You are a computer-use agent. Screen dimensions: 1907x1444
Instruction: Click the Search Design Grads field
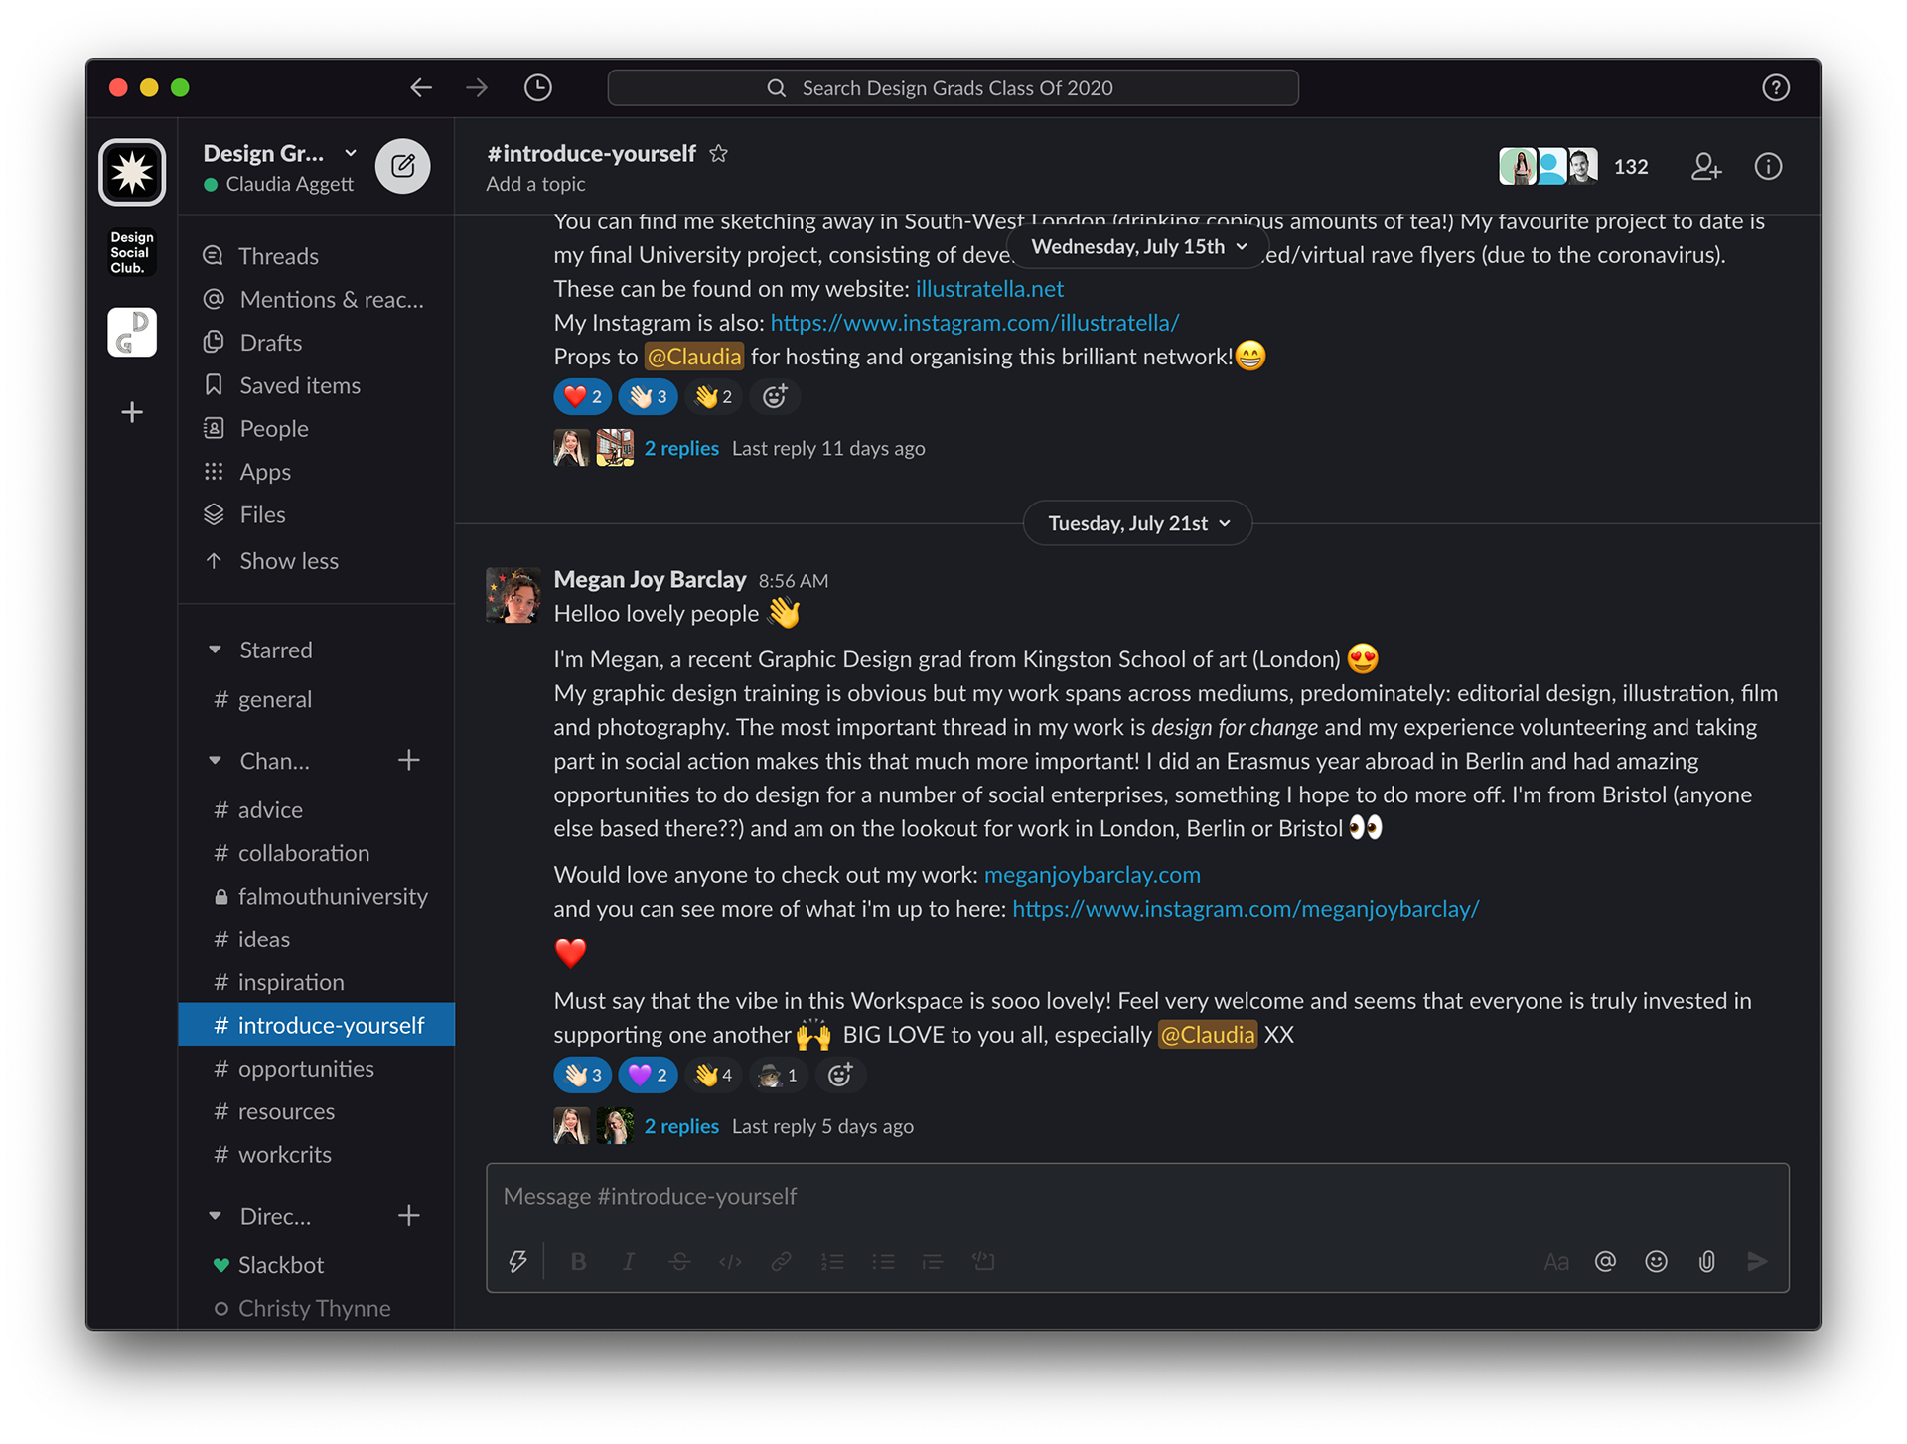click(953, 87)
